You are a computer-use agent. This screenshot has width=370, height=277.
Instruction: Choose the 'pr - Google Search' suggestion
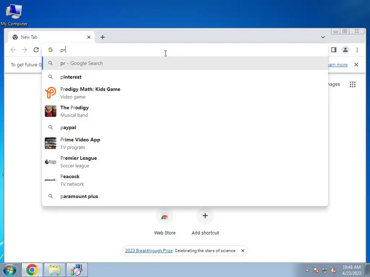185,63
